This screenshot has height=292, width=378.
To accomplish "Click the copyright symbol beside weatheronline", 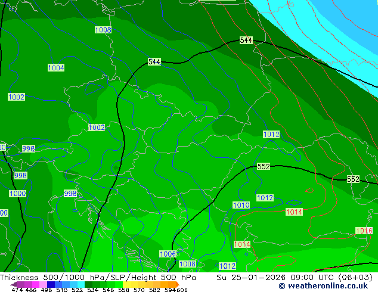I will 282,286.
